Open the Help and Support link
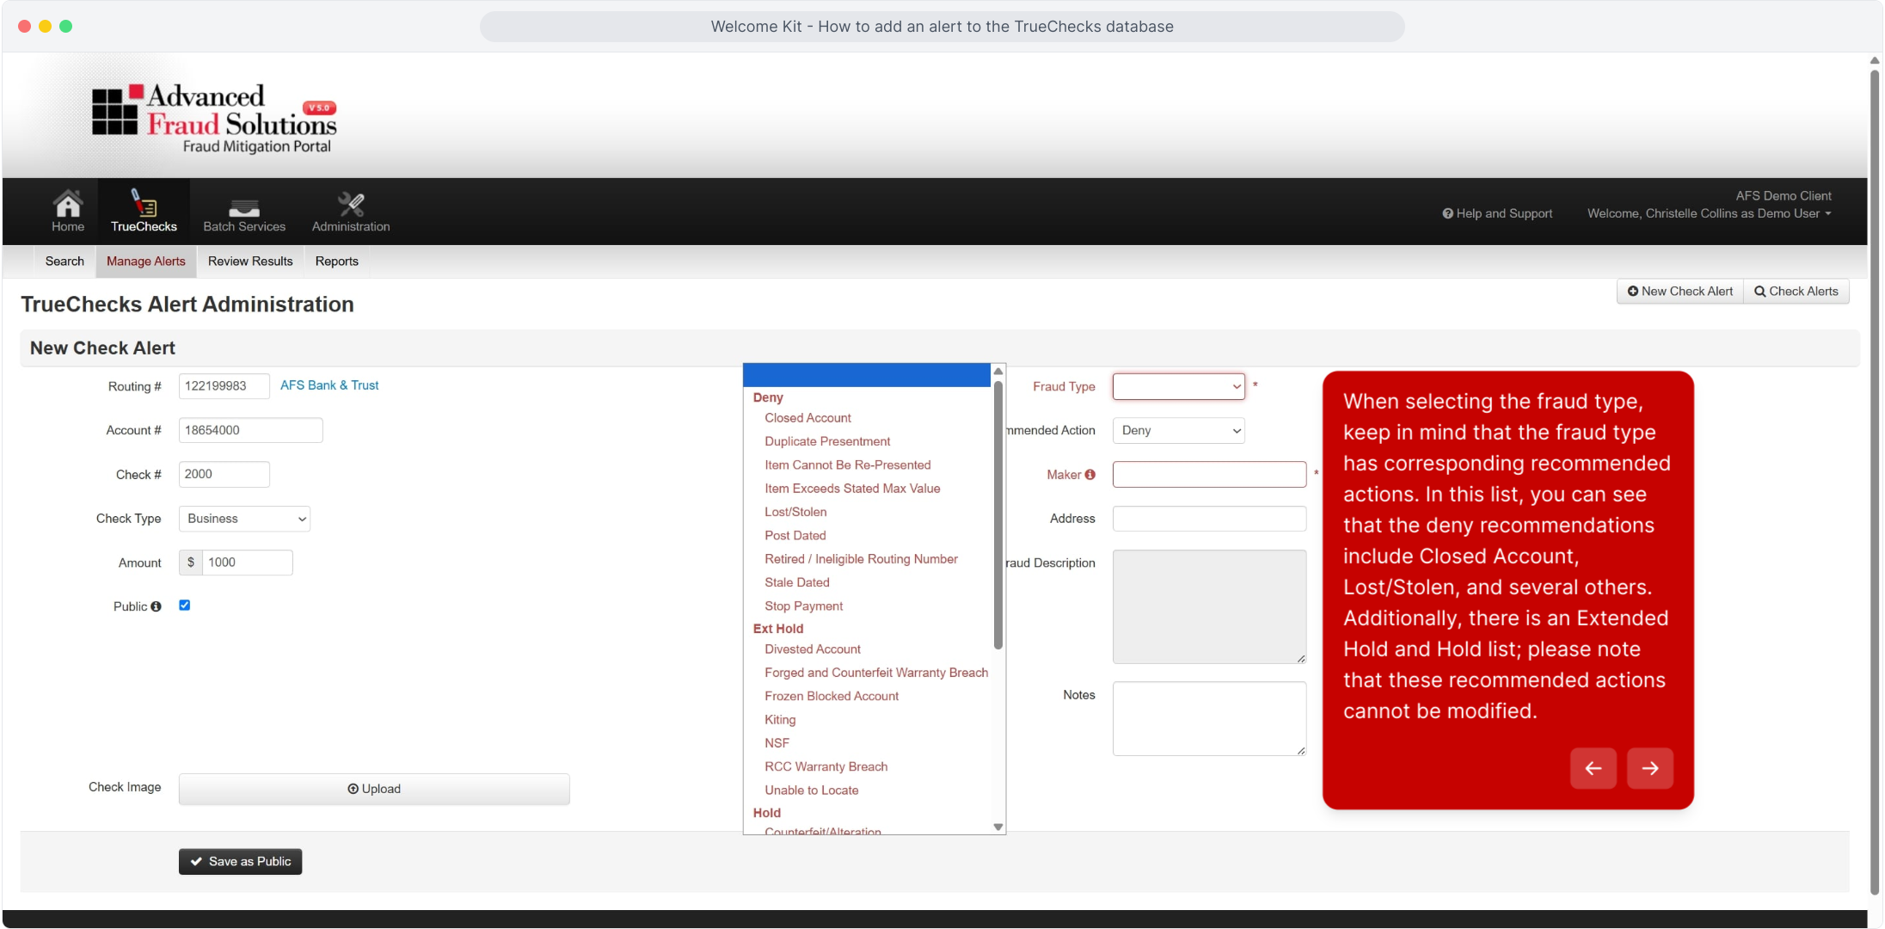1885x929 pixels. point(1498,213)
